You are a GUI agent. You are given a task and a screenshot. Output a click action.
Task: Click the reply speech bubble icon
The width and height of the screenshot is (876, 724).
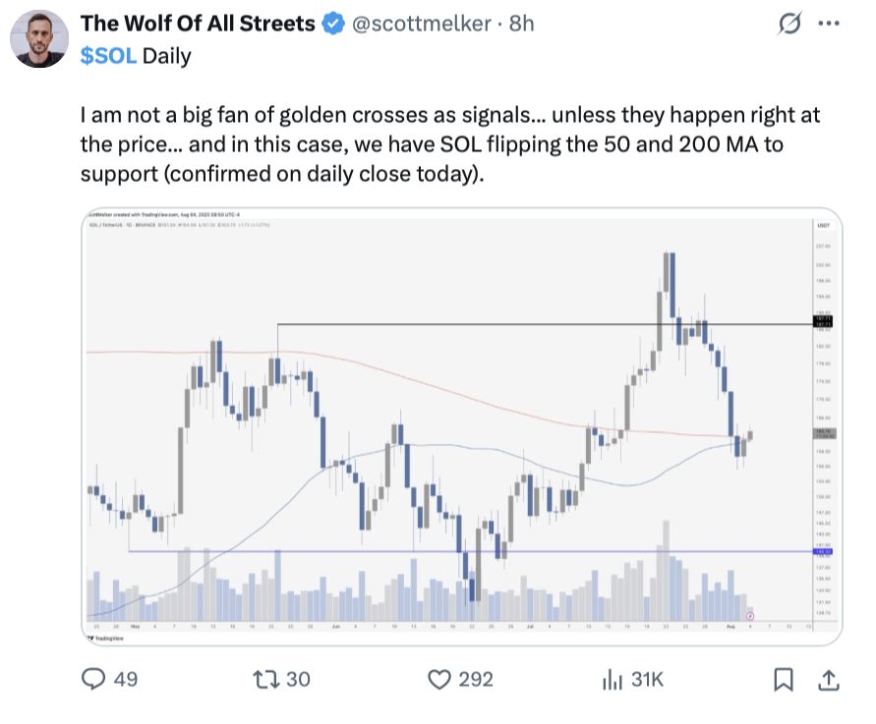[x=94, y=679]
